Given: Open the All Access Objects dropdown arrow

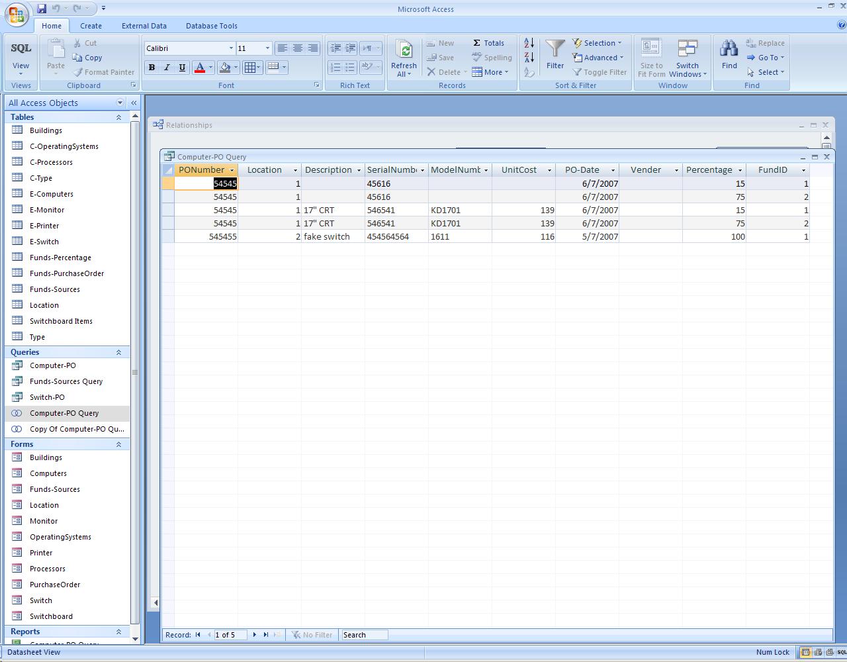Looking at the screenshot, I should pos(120,103).
